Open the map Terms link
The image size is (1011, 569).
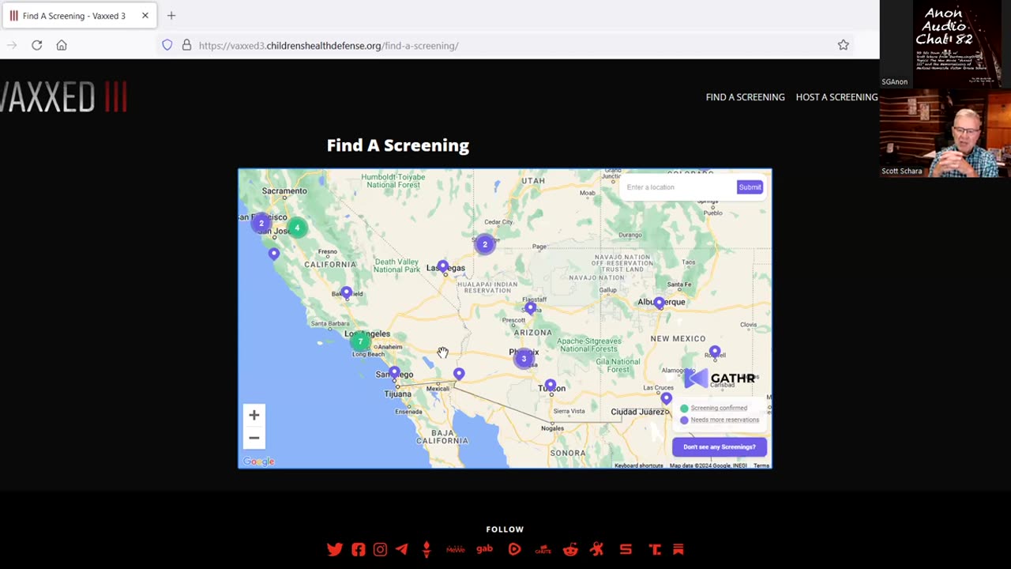[x=761, y=465]
